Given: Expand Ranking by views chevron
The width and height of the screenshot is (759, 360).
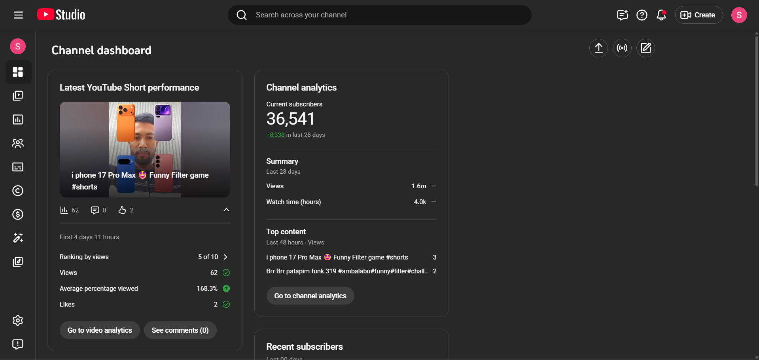Looking at the screenshot, I should (225, 257).
